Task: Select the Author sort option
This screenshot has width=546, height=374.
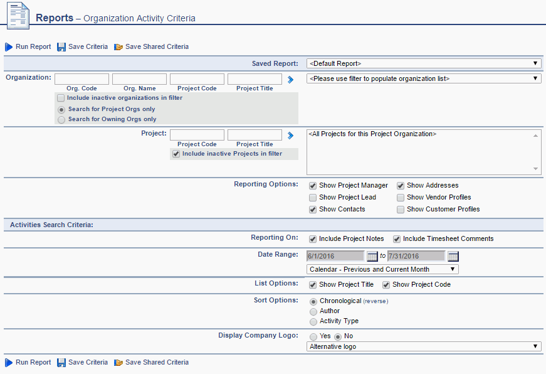Action: [313, 311]
